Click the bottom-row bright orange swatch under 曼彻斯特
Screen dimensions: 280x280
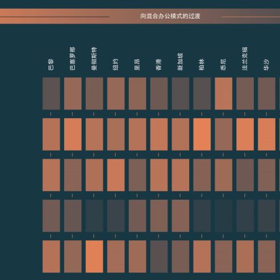pos(94,256)
